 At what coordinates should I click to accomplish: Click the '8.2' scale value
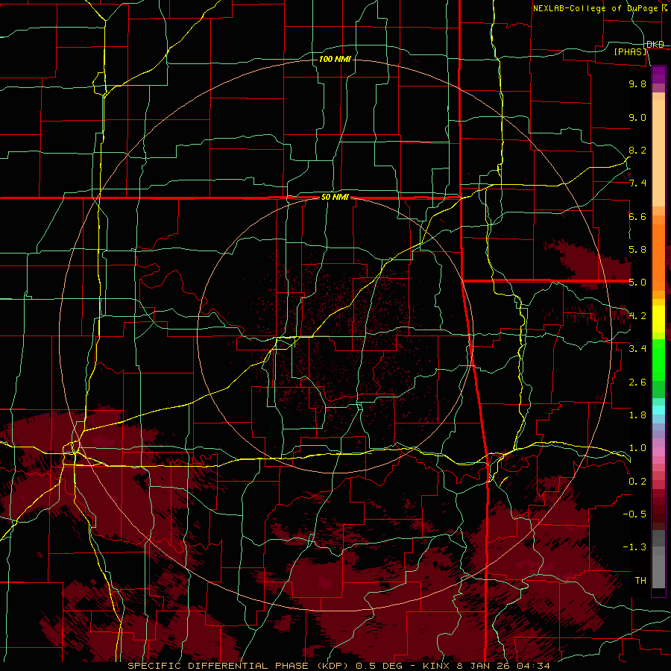[x=637, y=150]
